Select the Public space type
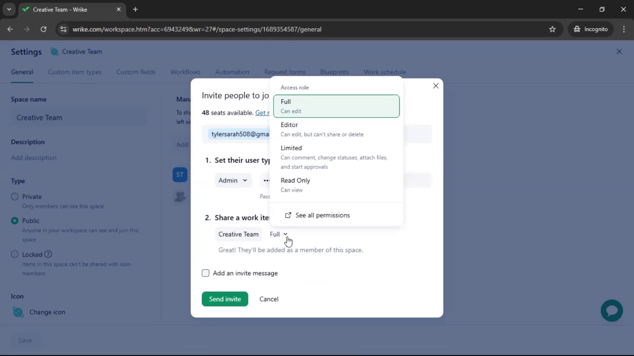 (x=15, y=221)
